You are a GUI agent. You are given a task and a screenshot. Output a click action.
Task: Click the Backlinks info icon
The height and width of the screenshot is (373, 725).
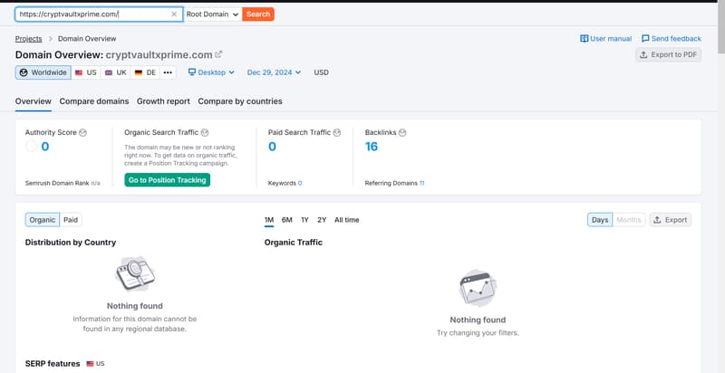point(402,132)
